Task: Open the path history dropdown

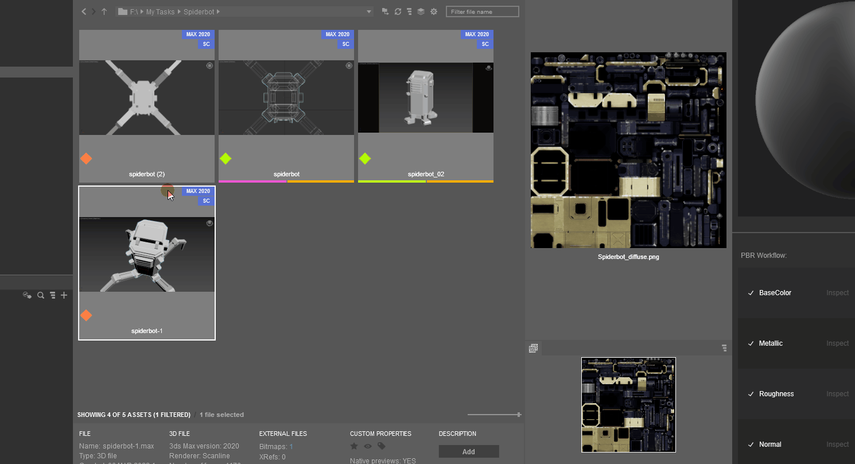Action: click(369, 12)
